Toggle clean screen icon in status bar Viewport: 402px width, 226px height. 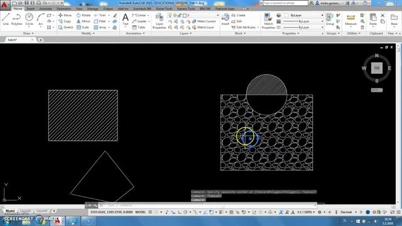392,212
